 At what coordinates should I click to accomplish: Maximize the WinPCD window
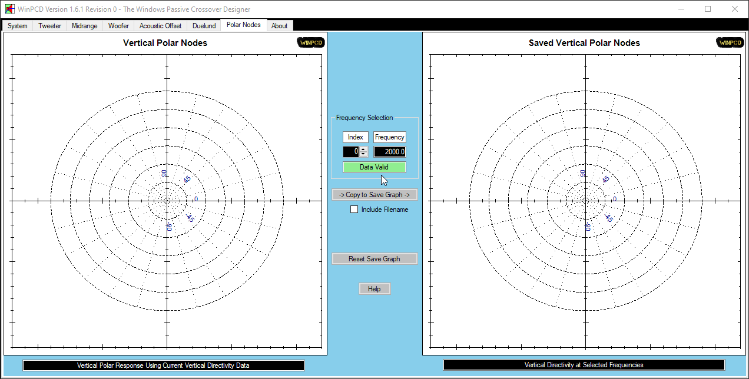(x=708, y=9)
